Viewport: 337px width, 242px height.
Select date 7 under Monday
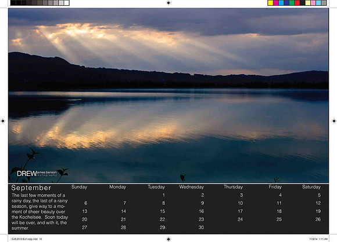pyautogui.click(x=125, y=203)
